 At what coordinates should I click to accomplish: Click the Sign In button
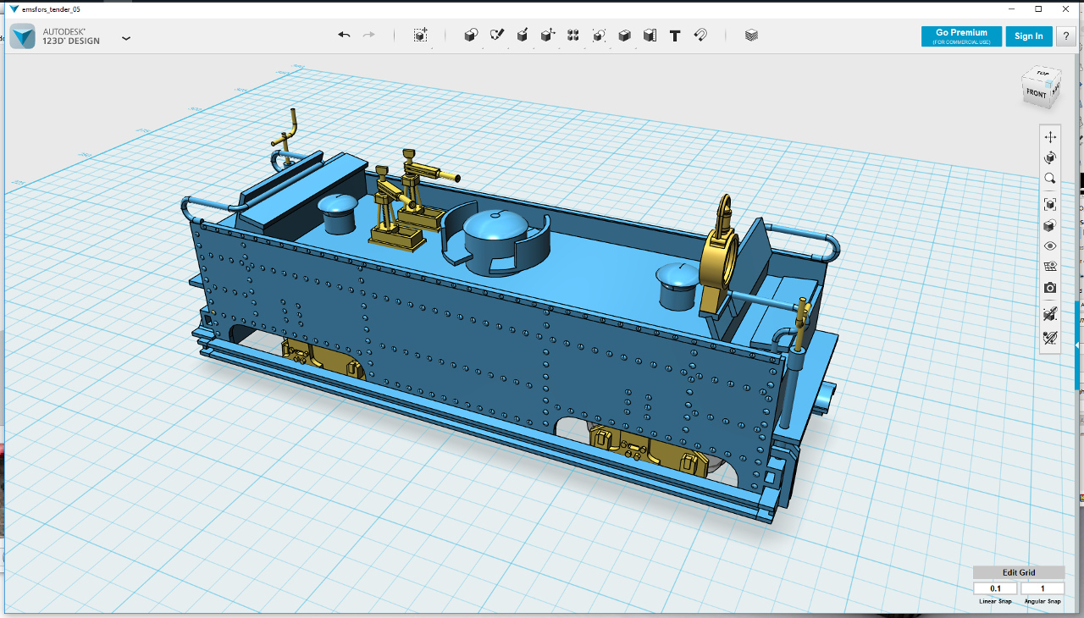(1029, 36)
